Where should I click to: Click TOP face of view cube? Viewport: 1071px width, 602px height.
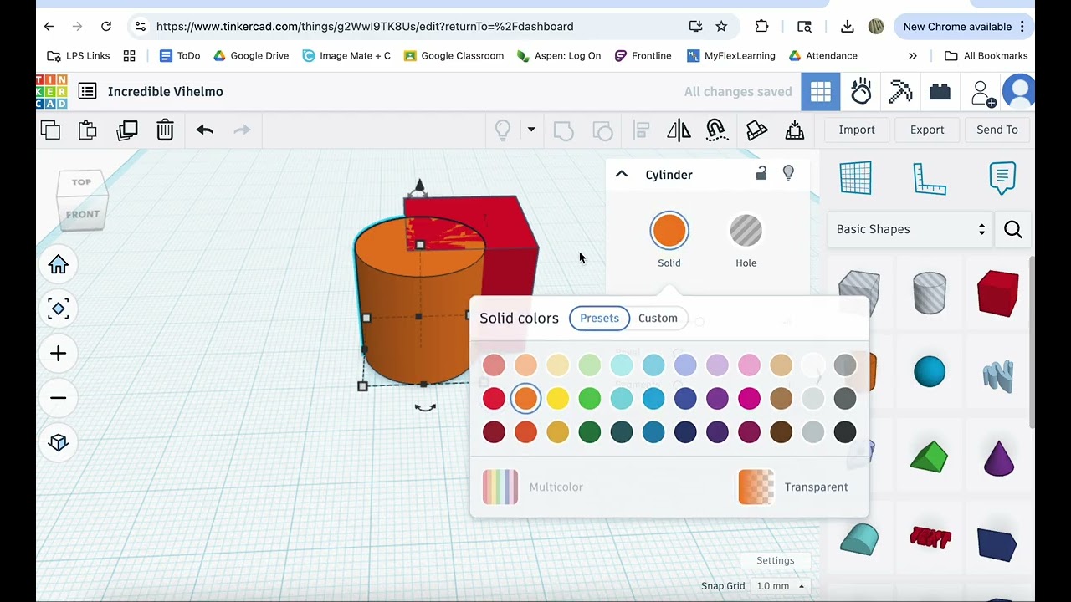pyautogui.click(x=81, y=182)
